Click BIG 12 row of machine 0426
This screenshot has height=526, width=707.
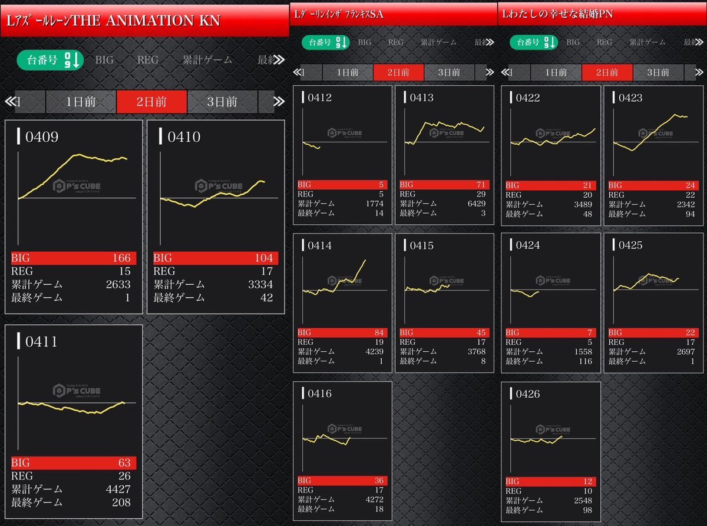click(x=551, y=481)
